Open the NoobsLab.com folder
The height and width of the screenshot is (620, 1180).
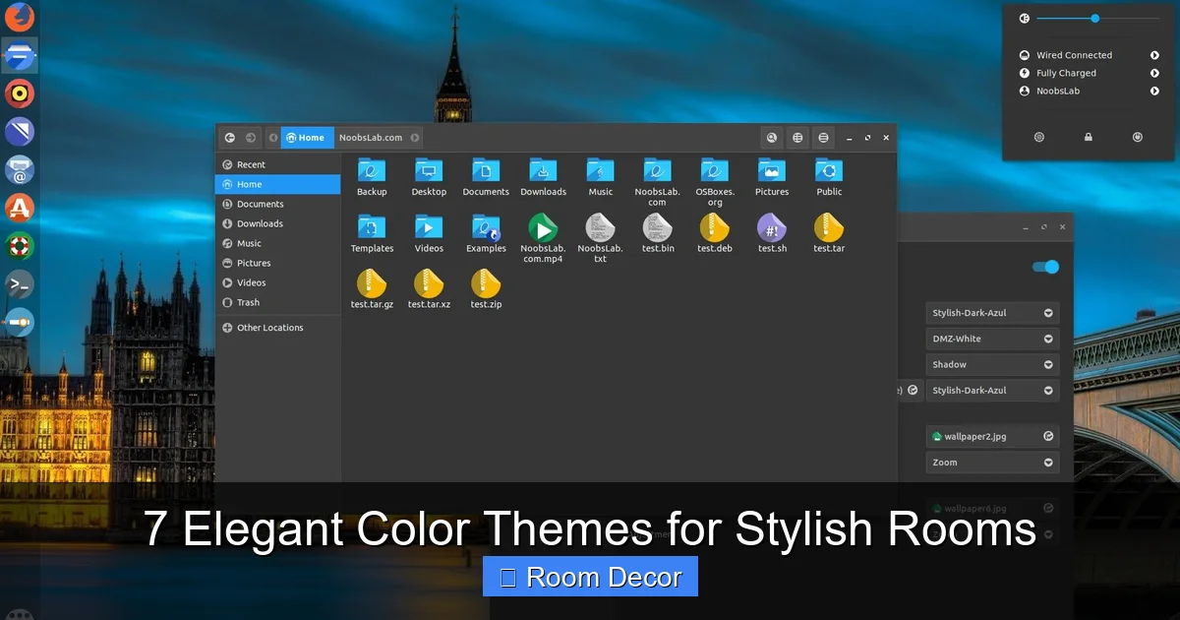pos(658,182)
